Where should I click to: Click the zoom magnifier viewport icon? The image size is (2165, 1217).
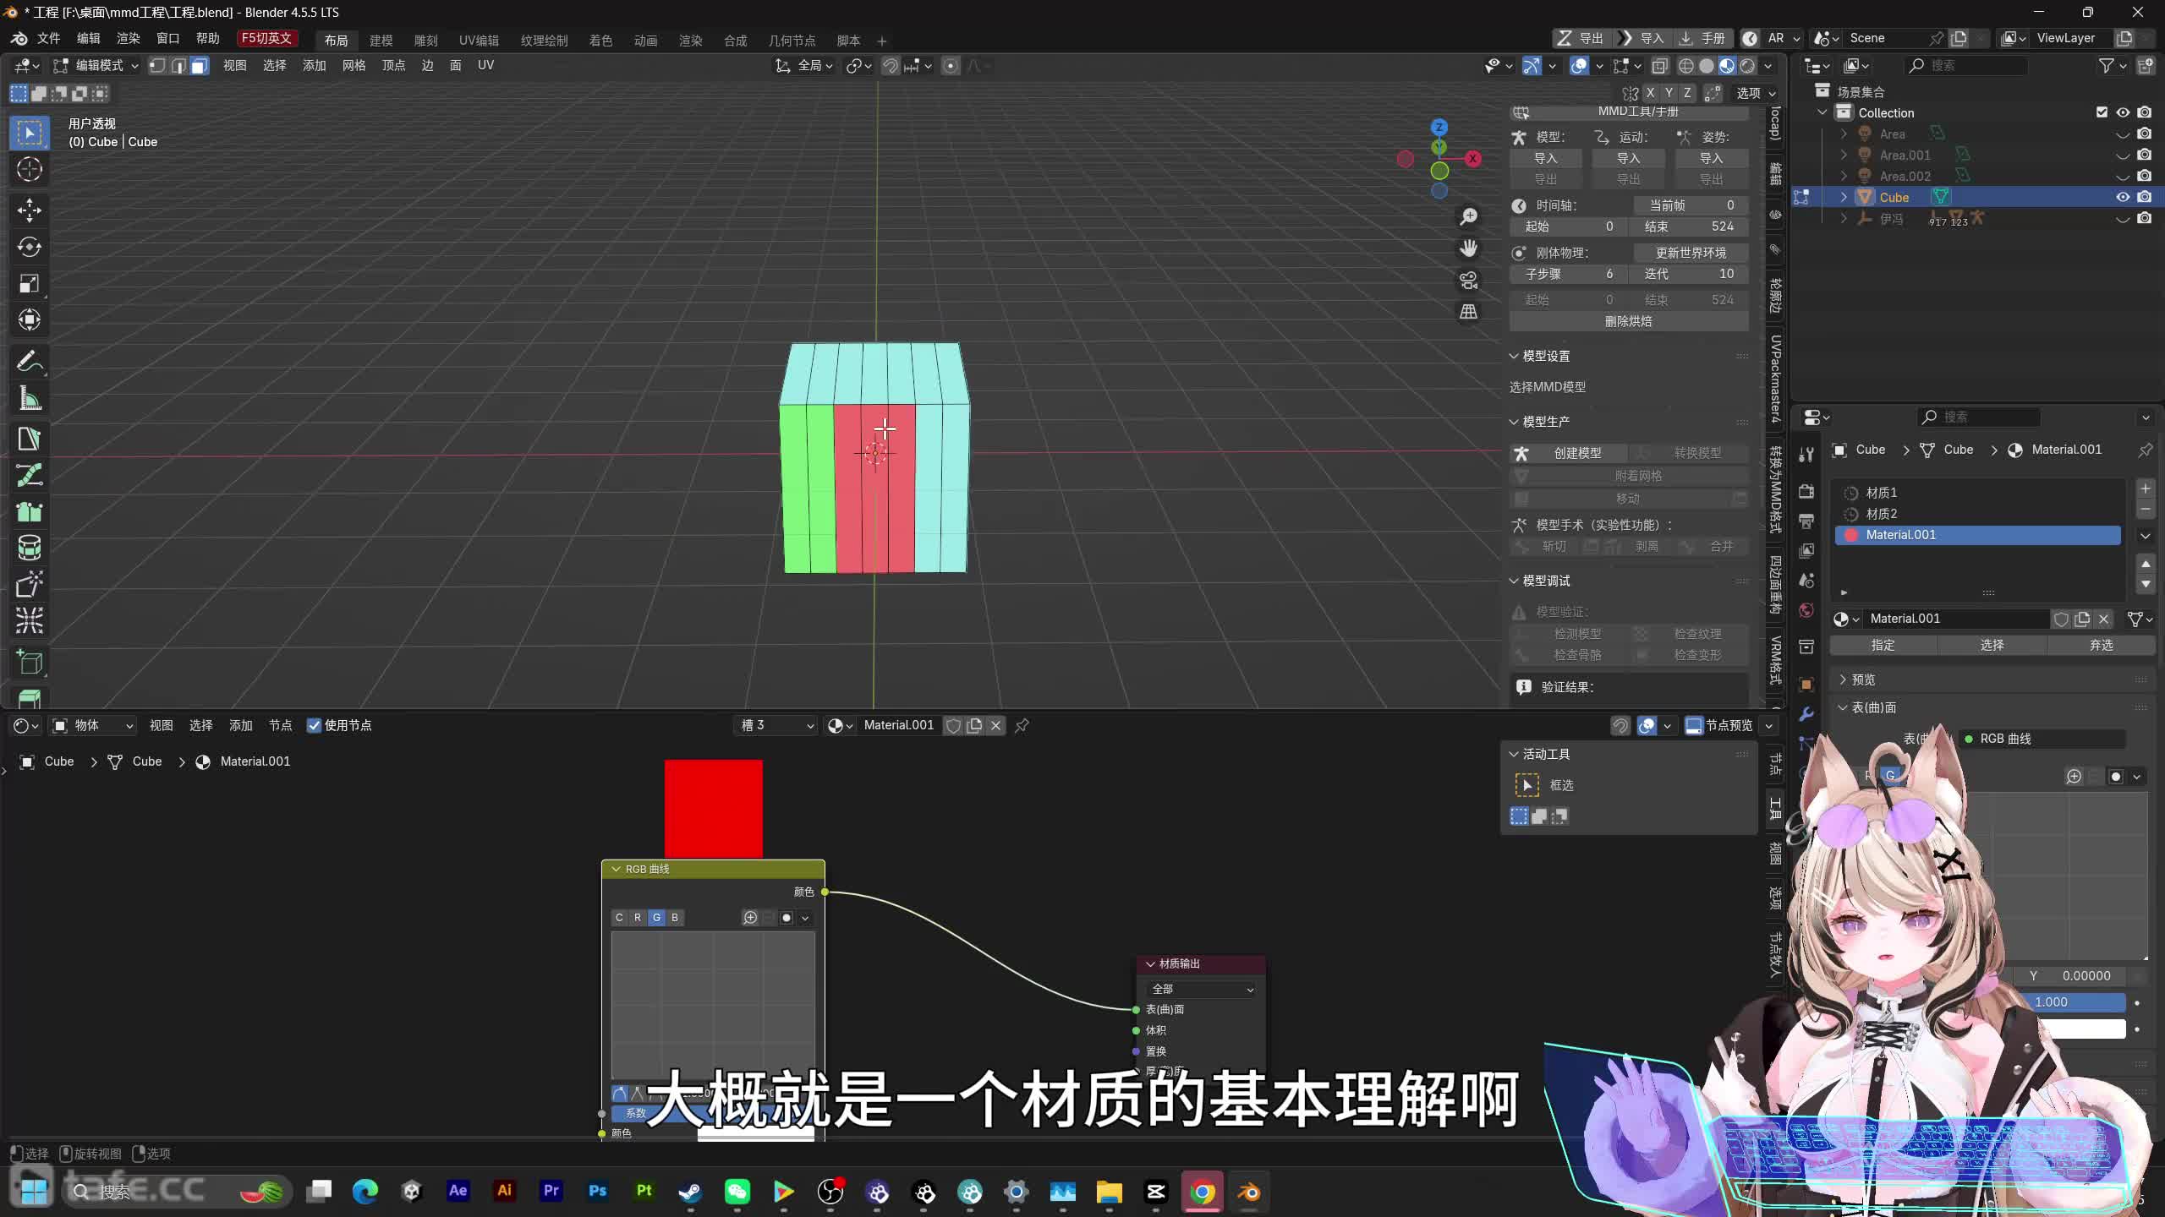[x=1469, y=217]
